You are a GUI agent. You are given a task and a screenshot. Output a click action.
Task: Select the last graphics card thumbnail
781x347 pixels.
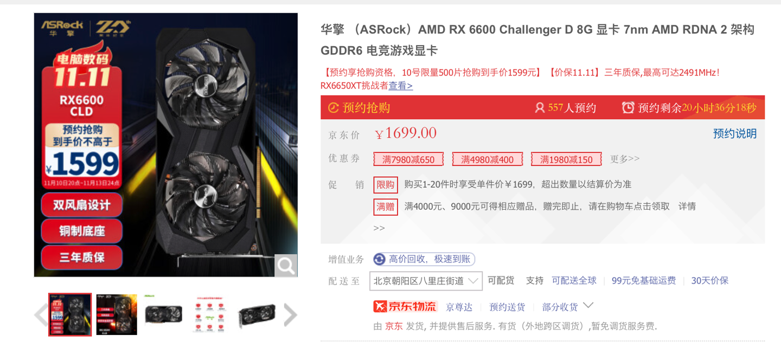pos(257,314)
